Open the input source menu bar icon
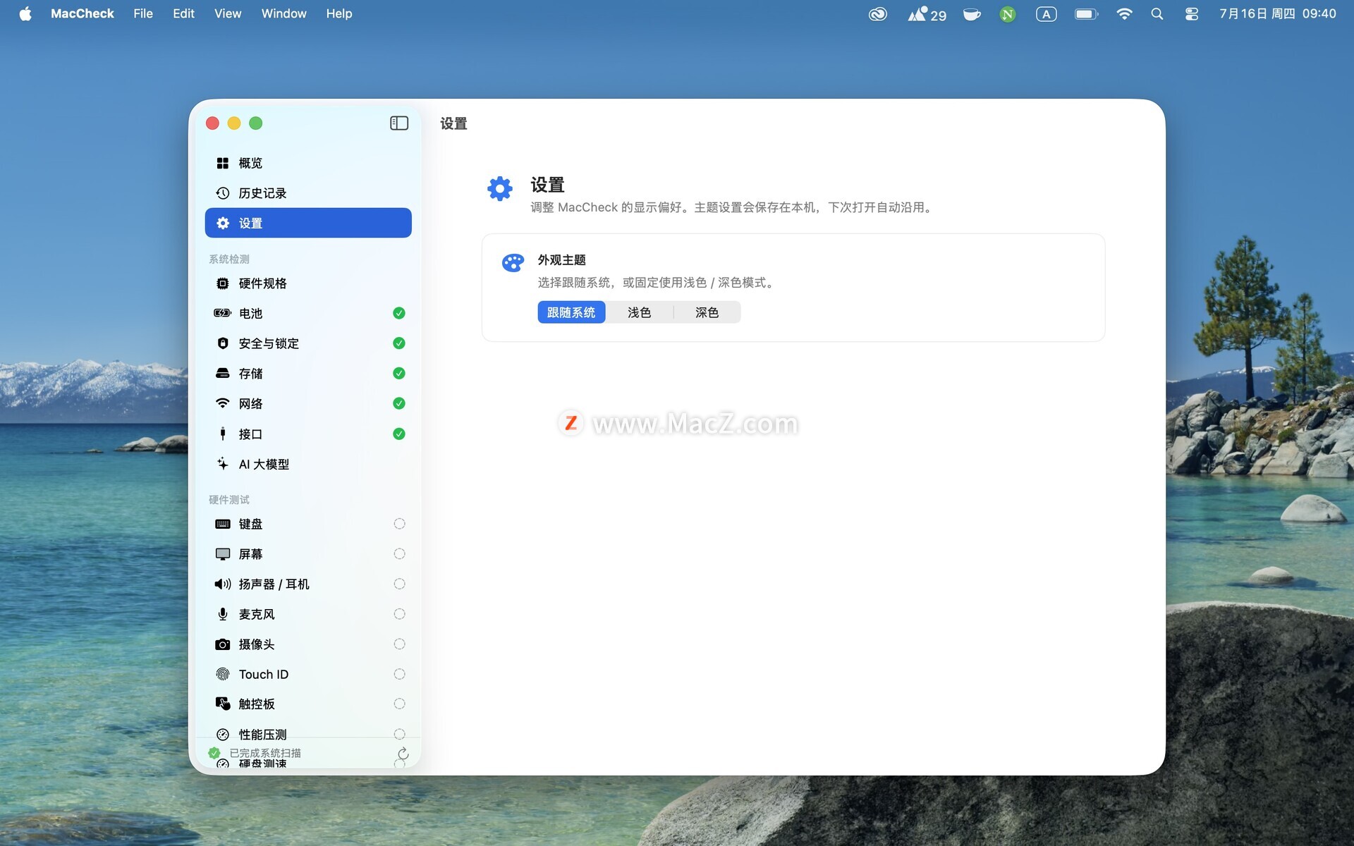Screen dimensions: 1354x846 1046,14
